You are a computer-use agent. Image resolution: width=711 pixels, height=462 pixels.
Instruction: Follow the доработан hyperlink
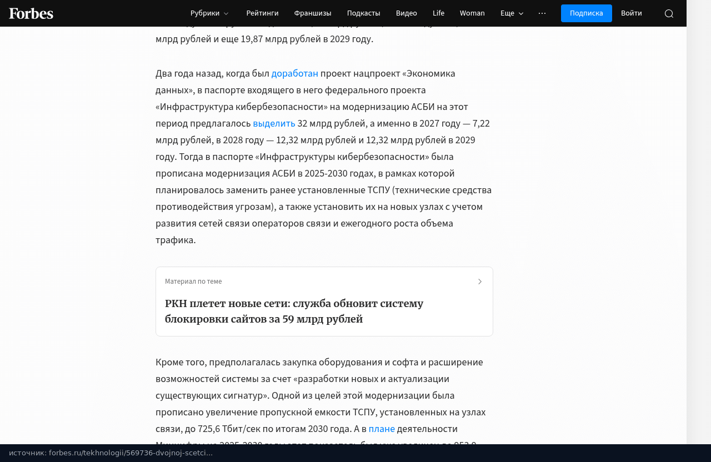click(295, 73)
